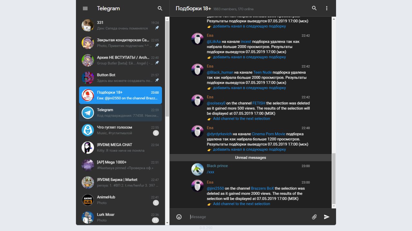Screen dimensions: 412x231
Task: Open the @dyrdyrkevich mention
Action: click(219, 134)
